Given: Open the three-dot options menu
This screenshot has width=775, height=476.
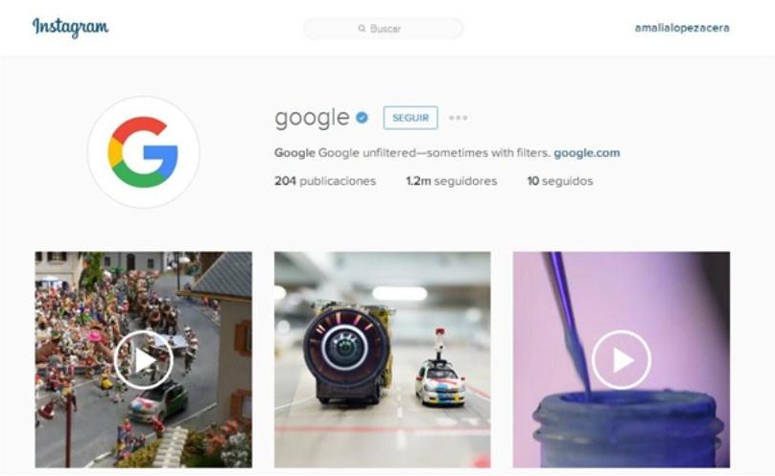Looking at the screenshot, I should [458, 118].
